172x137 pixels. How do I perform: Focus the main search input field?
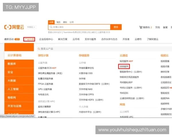click(79, 27)
